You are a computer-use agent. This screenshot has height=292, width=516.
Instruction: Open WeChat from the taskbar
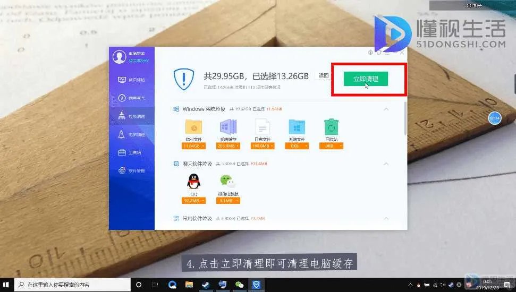tap(240, 285)
